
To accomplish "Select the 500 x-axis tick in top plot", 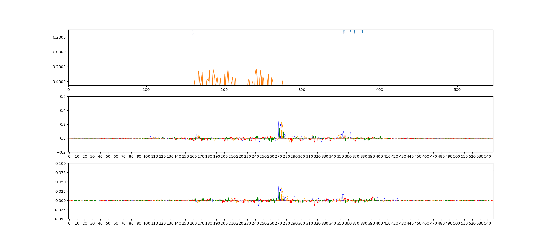I will point(457,89).
